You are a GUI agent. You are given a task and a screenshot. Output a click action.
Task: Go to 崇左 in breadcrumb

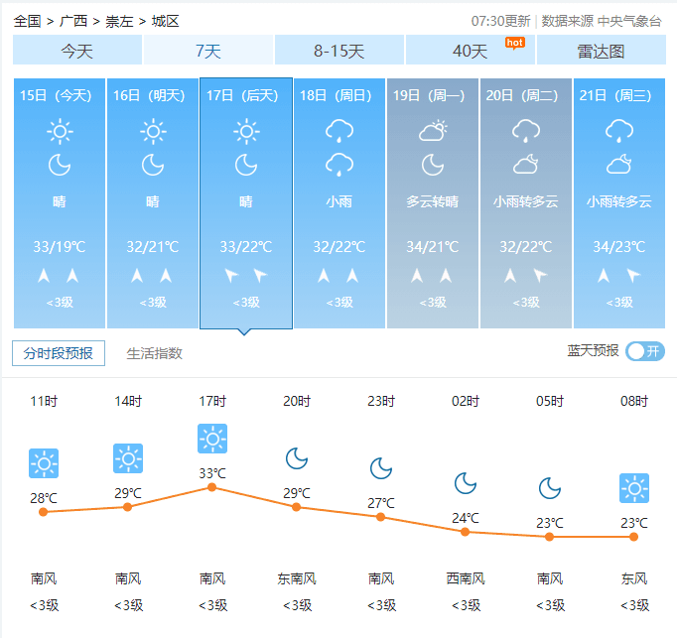119,21
